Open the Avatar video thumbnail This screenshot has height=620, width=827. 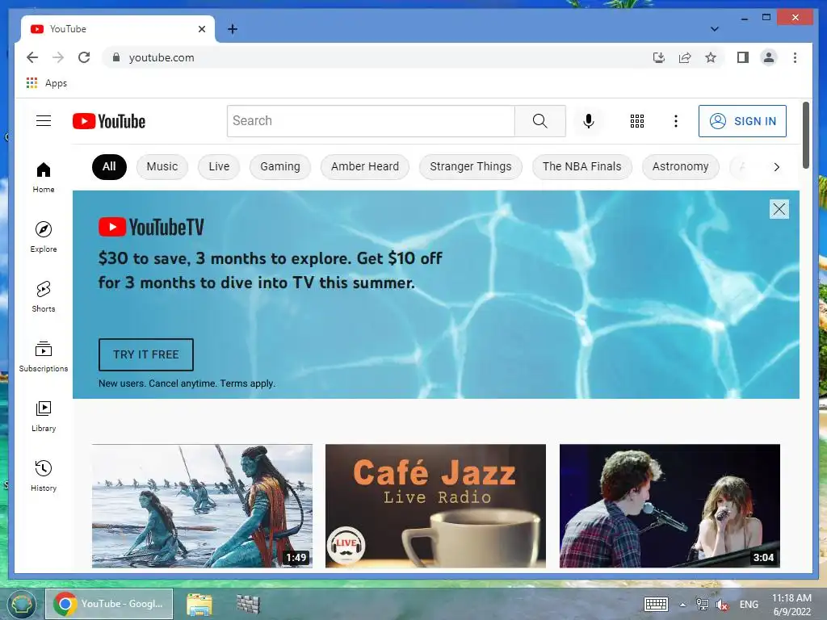coord(202,506)
